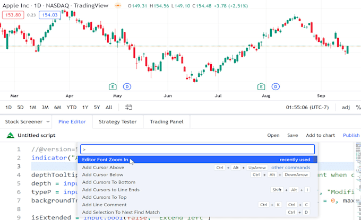Click Add to chart

point(321,135)
